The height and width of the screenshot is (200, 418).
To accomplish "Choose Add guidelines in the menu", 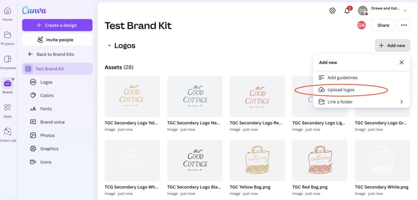I will 342,77.
